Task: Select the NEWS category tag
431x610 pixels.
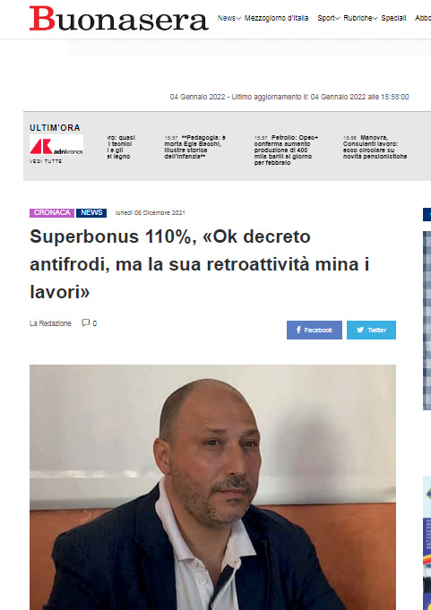Action: pyautogui.click(x=91, y=213)
